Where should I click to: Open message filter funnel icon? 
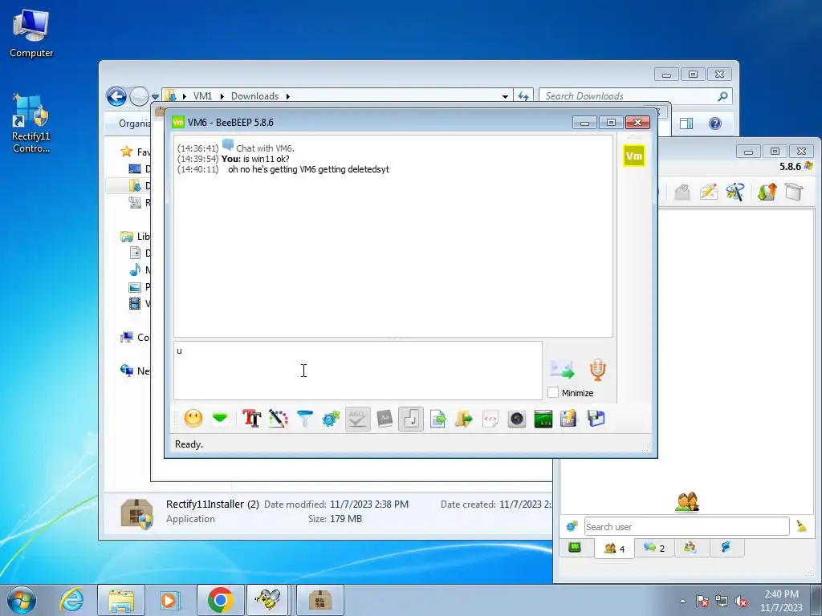point(304,419)
